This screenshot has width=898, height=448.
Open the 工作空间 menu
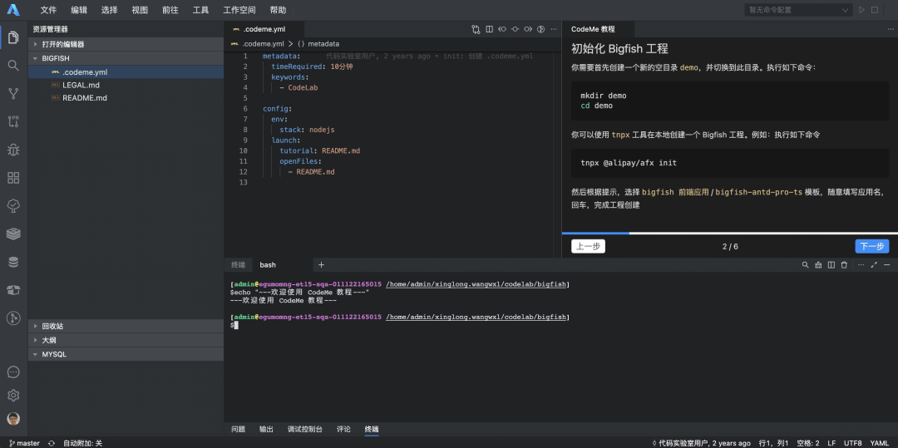click(x=239, y=10)
